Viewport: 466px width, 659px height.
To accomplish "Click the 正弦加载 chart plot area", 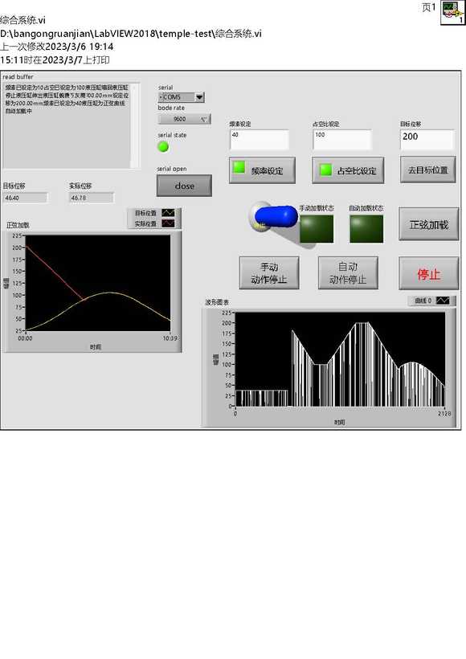I will pyautogui.click(x=98, y=283).
